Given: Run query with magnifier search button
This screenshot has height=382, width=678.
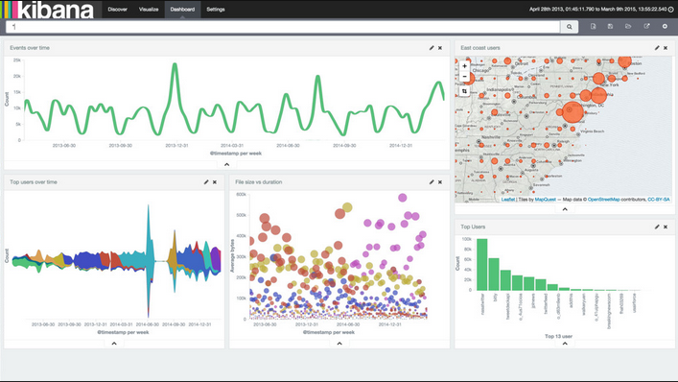Looking at the screenshot, I should [570, 27].
